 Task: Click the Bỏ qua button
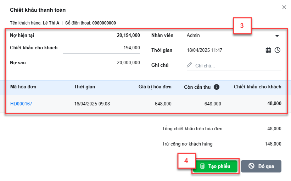(x=261, y=166)
